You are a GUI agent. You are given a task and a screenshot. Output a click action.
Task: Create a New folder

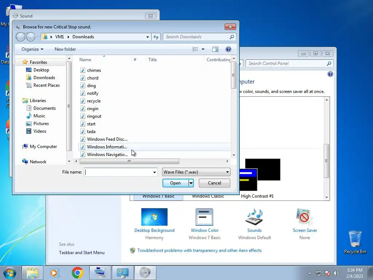point(65,49)
